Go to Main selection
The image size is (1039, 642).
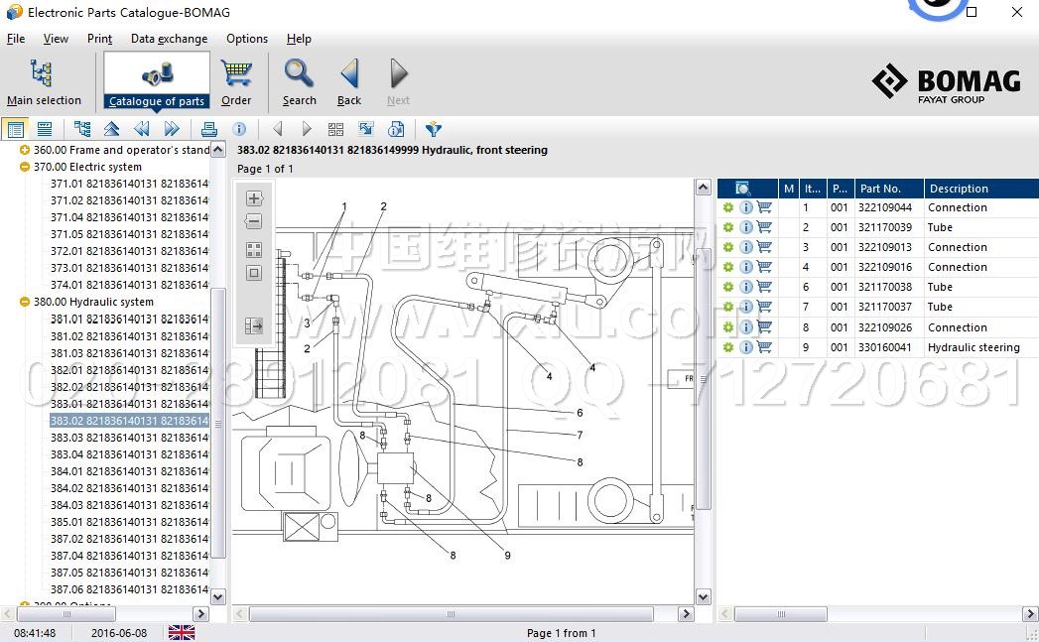(44, 81)
